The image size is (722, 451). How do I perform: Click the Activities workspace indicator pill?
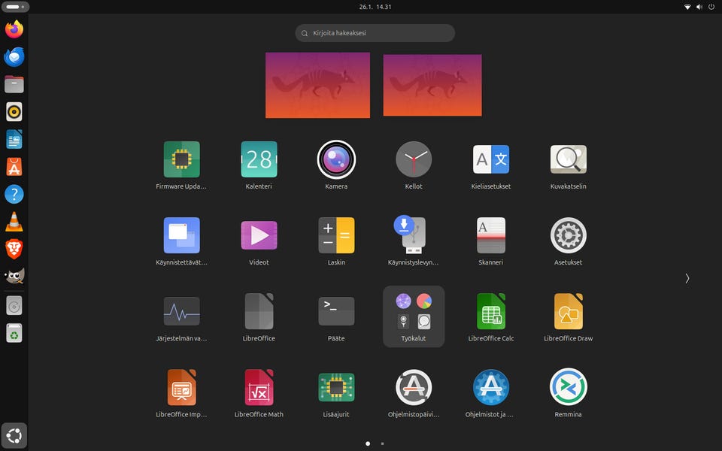click(15, 7)
